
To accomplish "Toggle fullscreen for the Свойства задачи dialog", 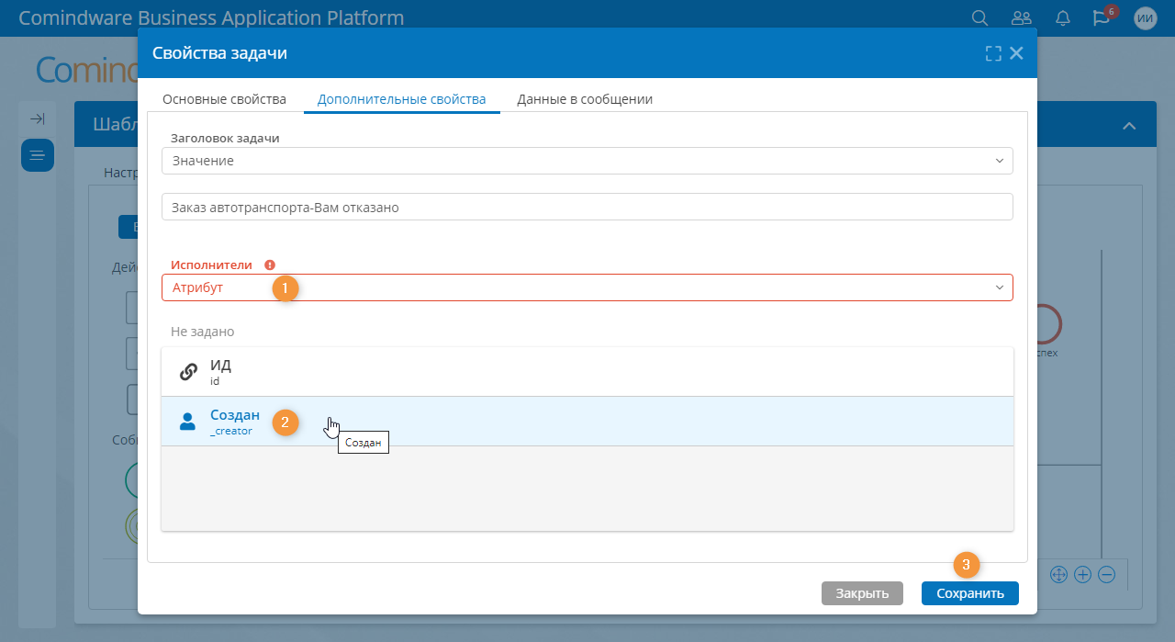I will click(992, 53).
